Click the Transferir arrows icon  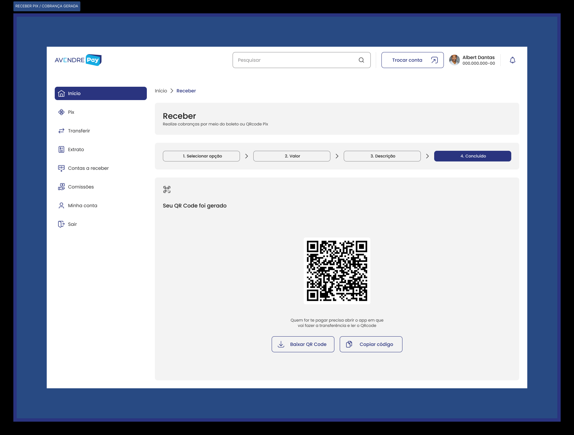(x=61, y=131)
